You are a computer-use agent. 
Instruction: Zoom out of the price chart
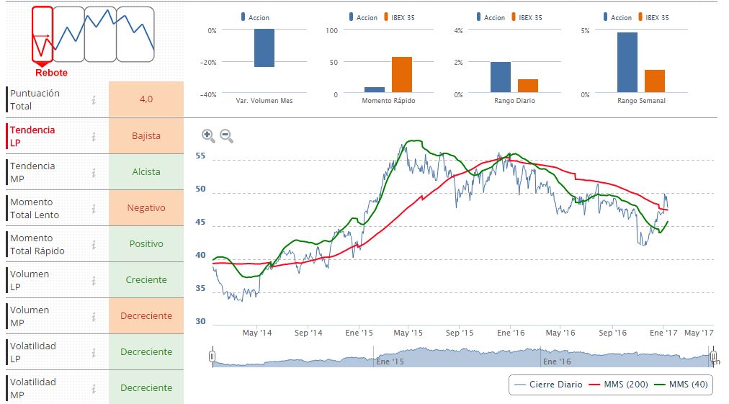226,135
